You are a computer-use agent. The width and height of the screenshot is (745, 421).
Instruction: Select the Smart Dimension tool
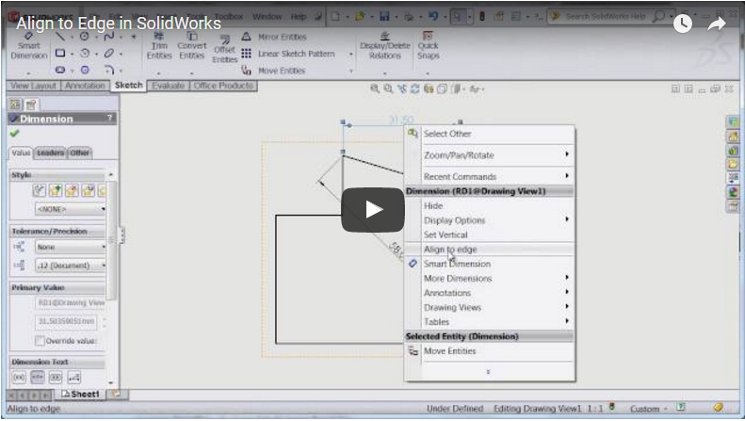(28, 46)
